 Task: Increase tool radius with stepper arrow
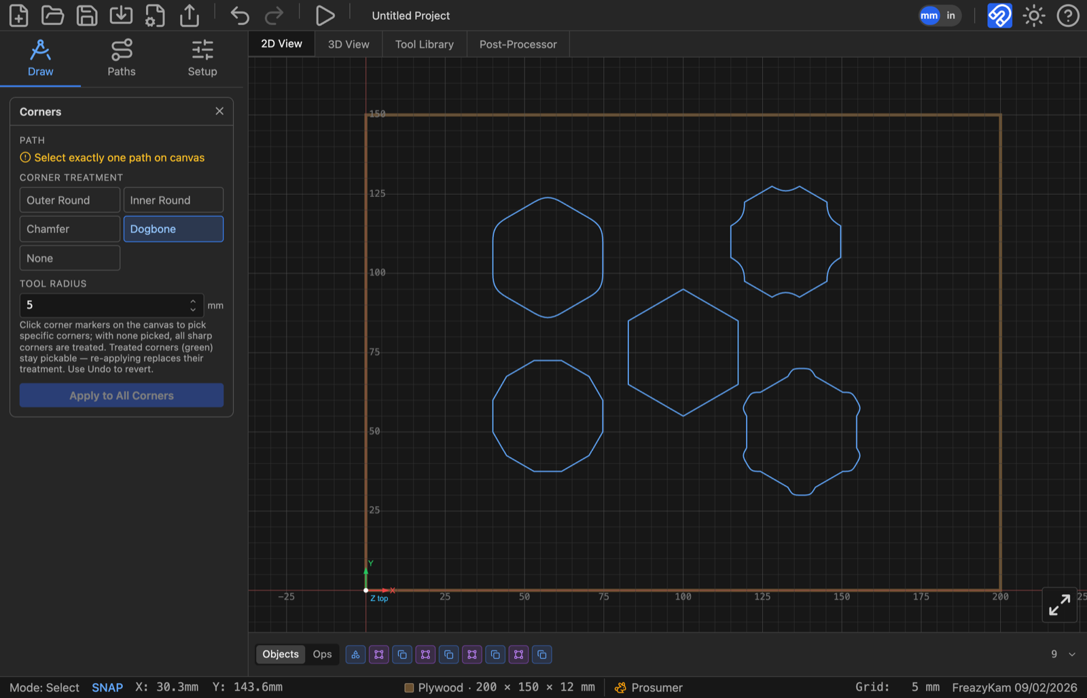193,300
